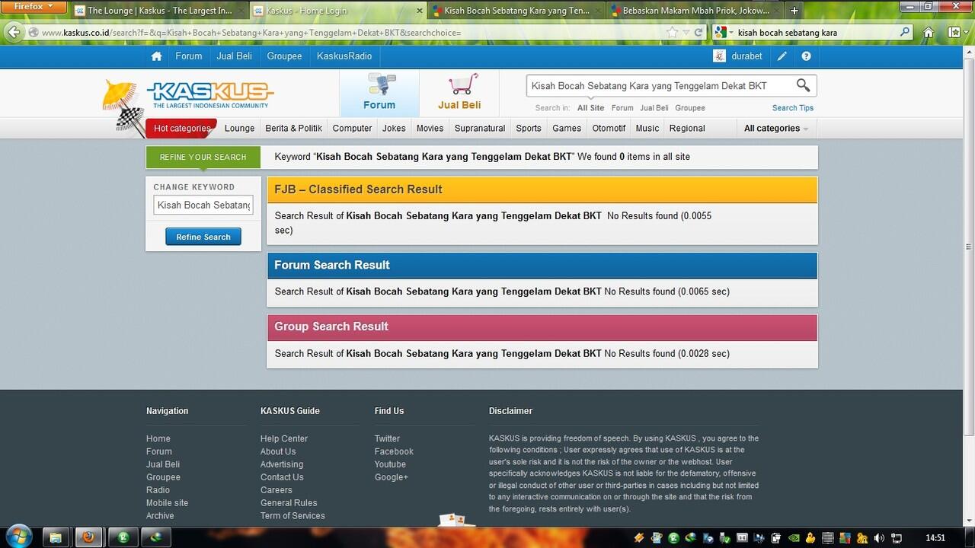The height and width of the screenshot is (548, 975).
Task: Open the bookmarks menu toolbar icon
Action: click(954, 33)
